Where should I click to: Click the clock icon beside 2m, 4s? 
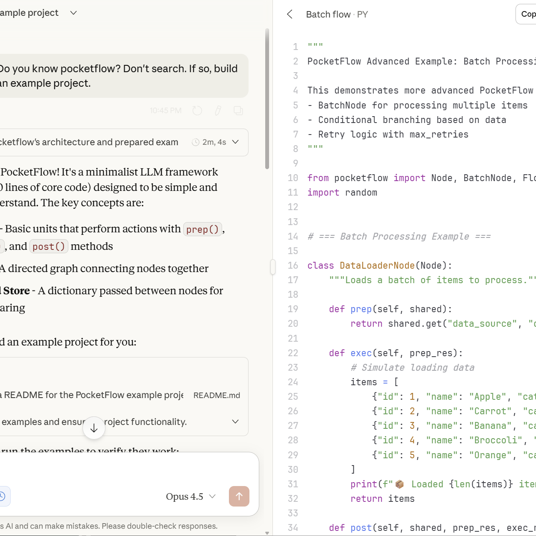(196, 142)
